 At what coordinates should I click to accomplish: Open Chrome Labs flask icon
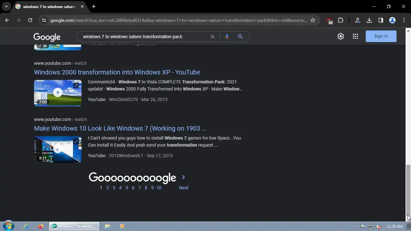357,20
